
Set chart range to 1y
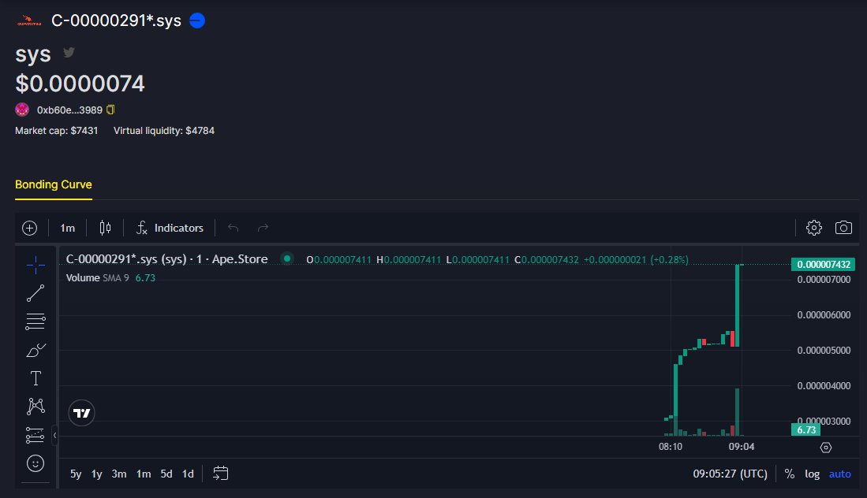coord(97,474)
